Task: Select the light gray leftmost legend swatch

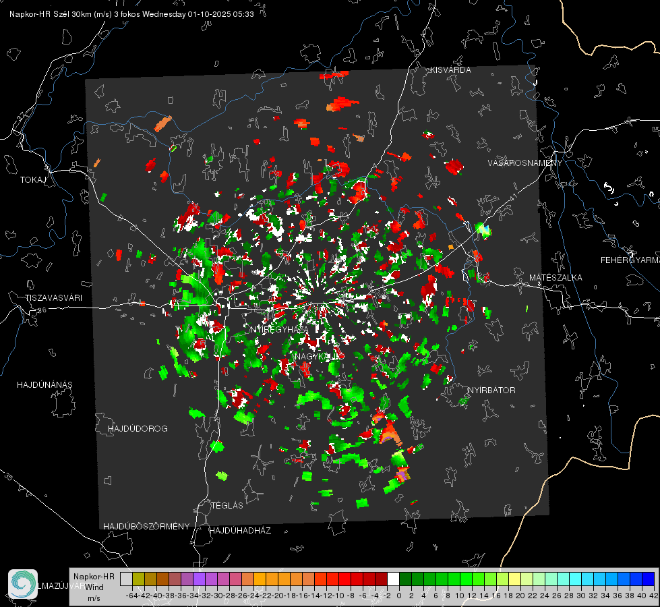Action: click(x=126, y=579)
